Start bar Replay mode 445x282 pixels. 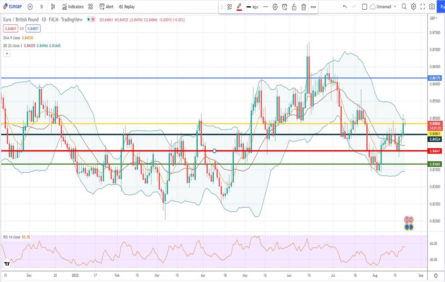coord(127,7)
